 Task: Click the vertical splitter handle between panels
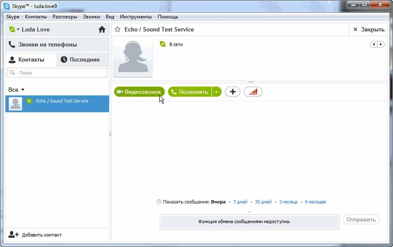(x=110, y=134)
